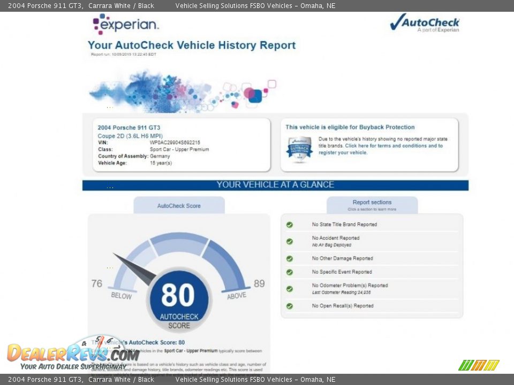Image resolution: width=514 pixels, height=385 pixels.
Task: Click the Experian logo
Action: [x=126, y=24]
